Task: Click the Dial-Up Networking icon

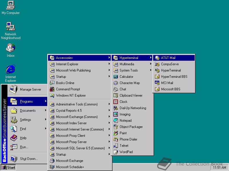Action: (116, 108)
